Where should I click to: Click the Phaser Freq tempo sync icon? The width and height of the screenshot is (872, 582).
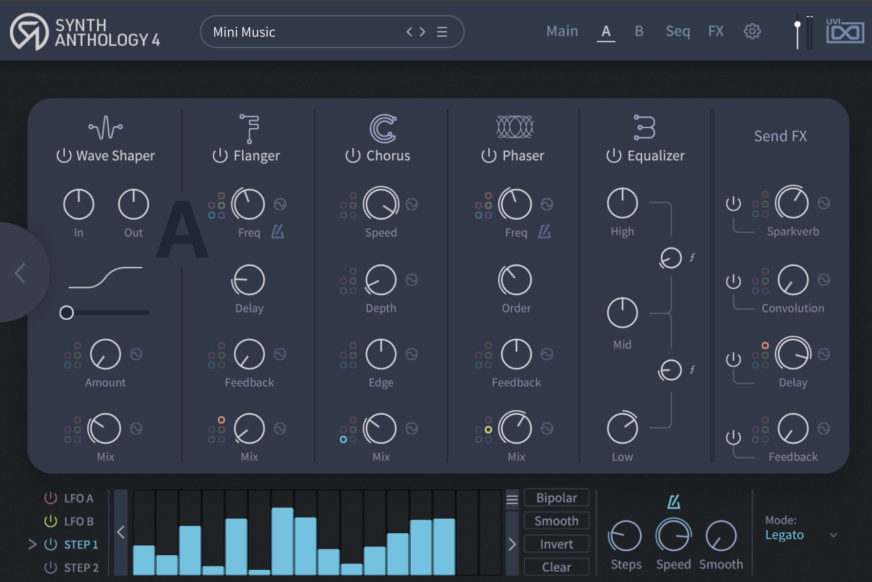pyautogui.click(x=544, y=232)
